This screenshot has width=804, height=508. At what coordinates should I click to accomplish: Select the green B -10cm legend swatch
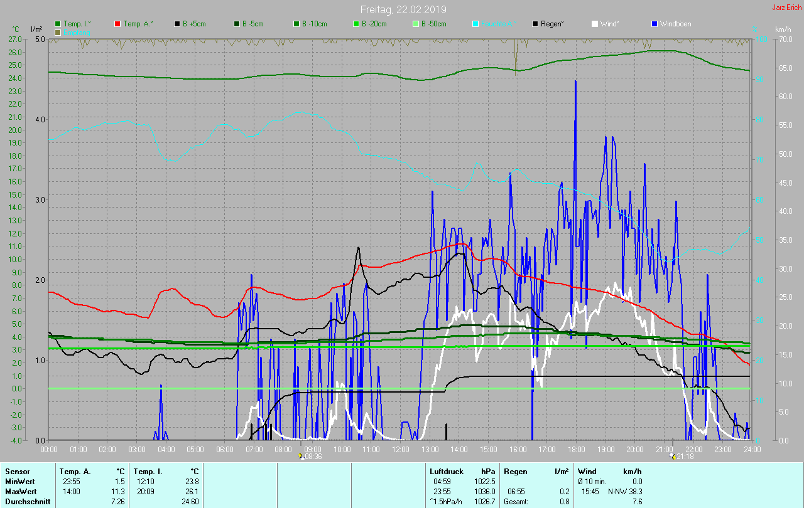click(x=296, y=24)
